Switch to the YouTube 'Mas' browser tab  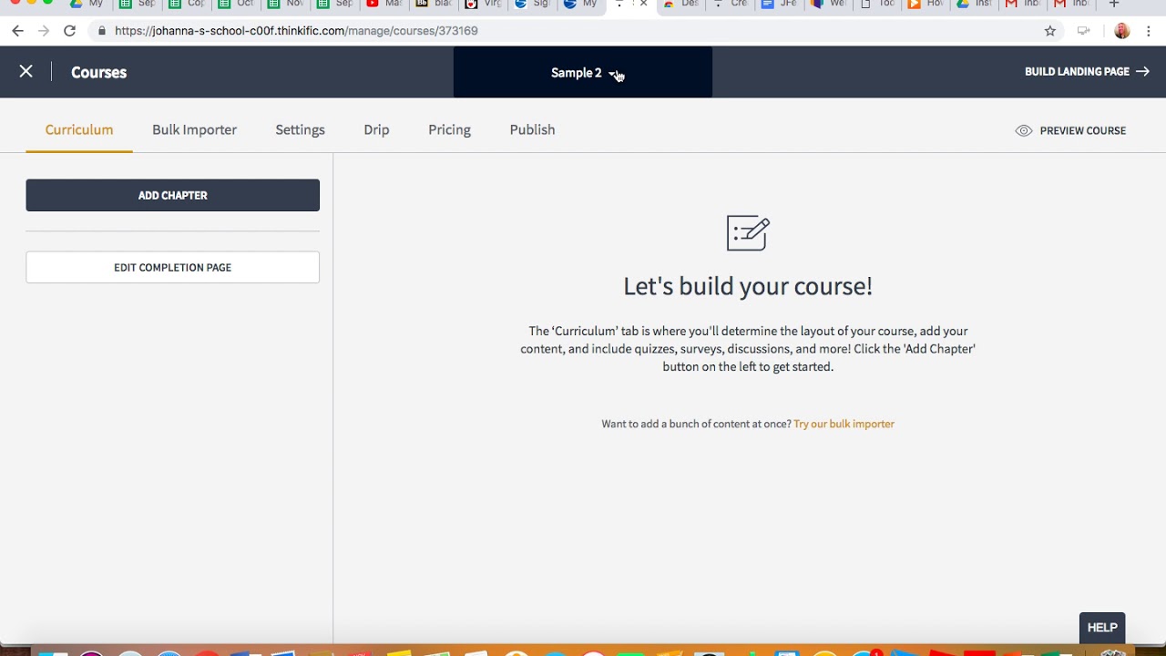[x=384, y=4]
